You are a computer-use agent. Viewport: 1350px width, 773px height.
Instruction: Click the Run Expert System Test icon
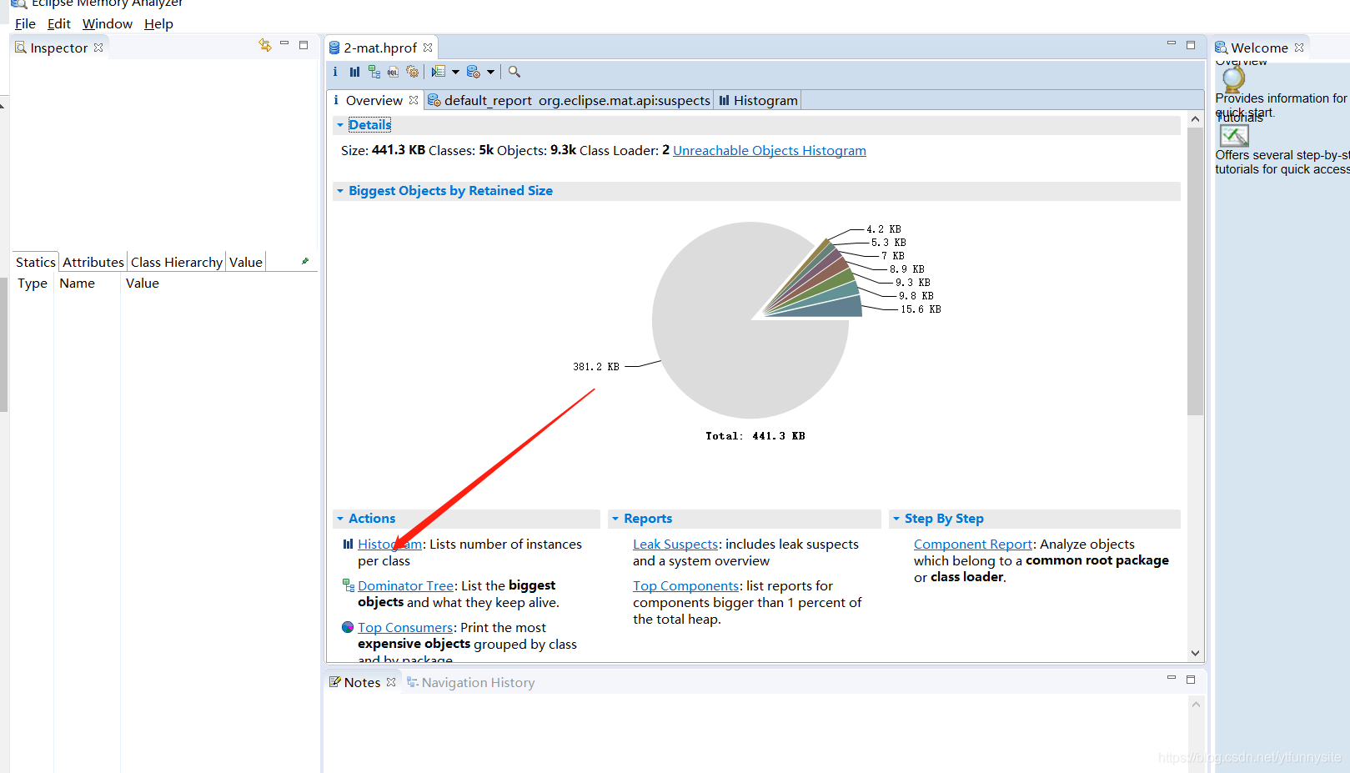pyautogui.click(x=439, y=72)
